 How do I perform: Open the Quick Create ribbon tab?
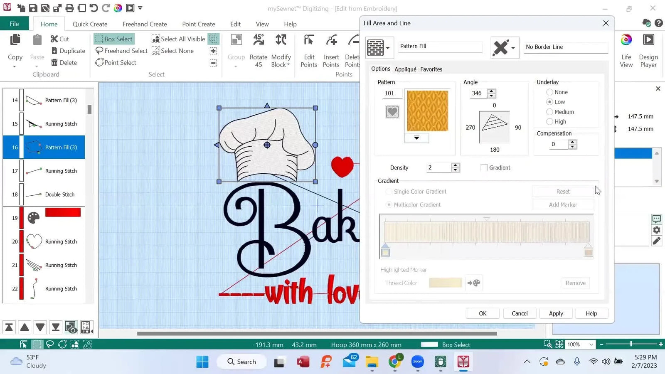pos(90,24)
